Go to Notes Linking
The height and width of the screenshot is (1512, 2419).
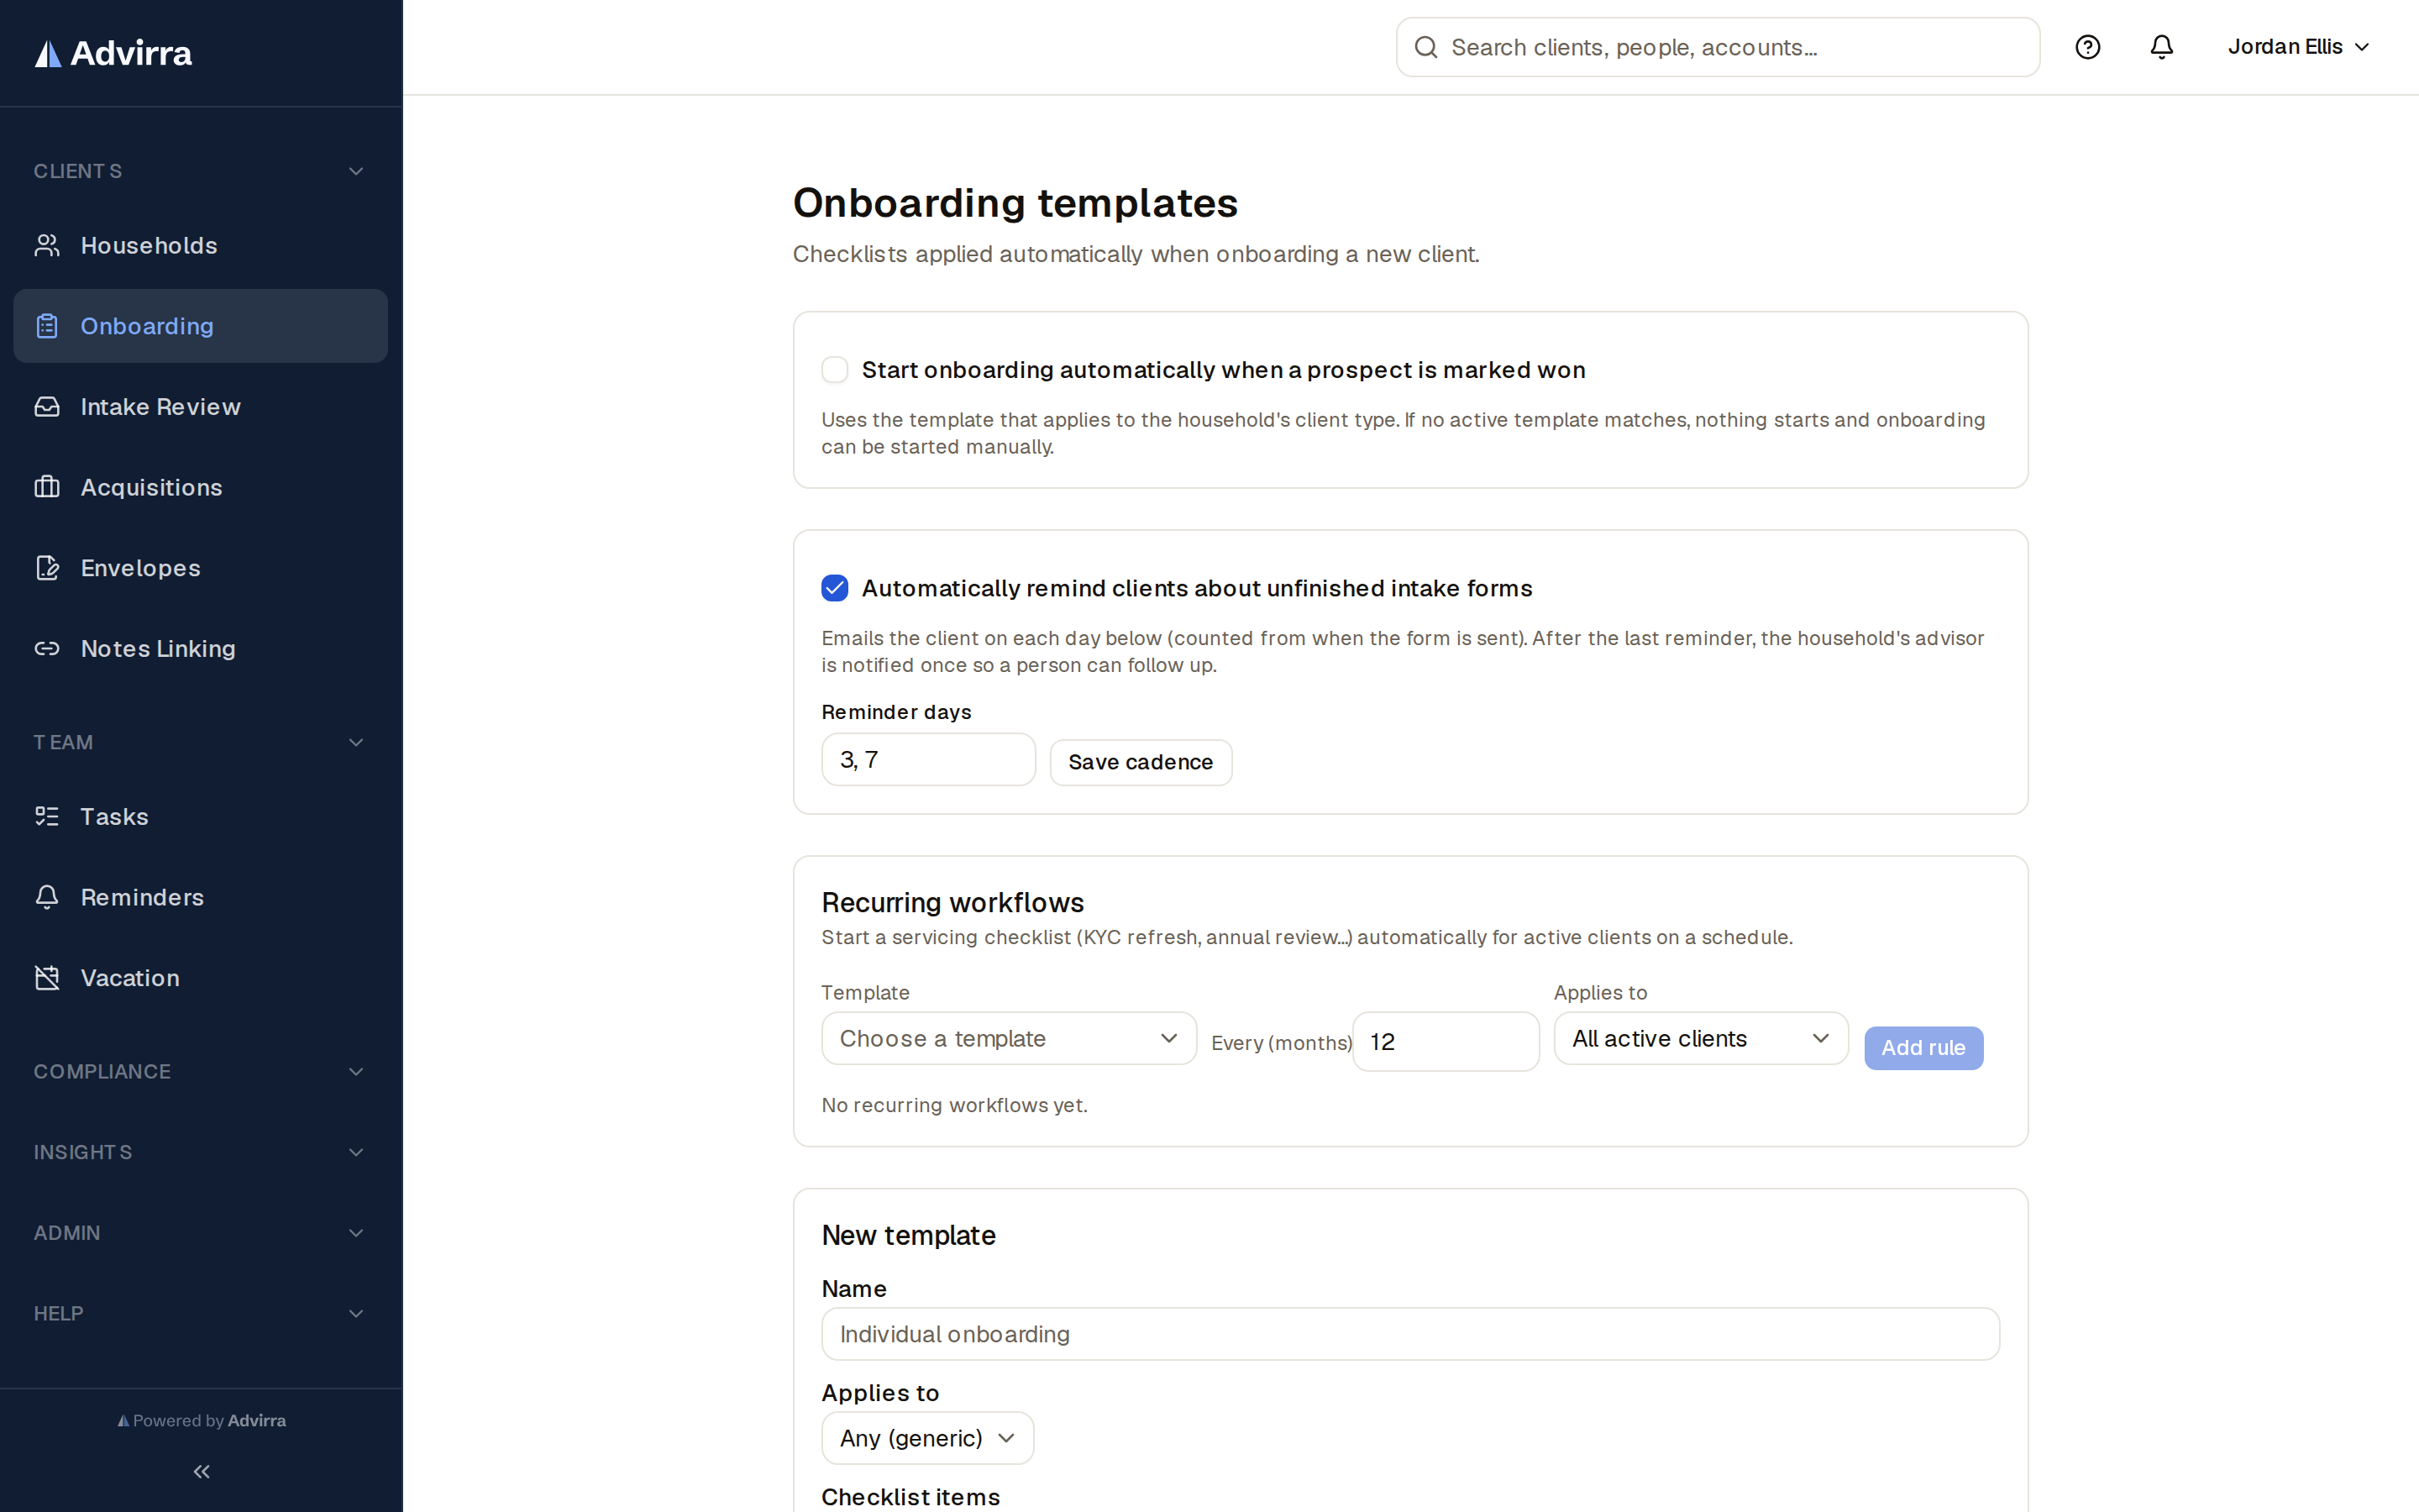pyautogui.click(x=201, y=649)
